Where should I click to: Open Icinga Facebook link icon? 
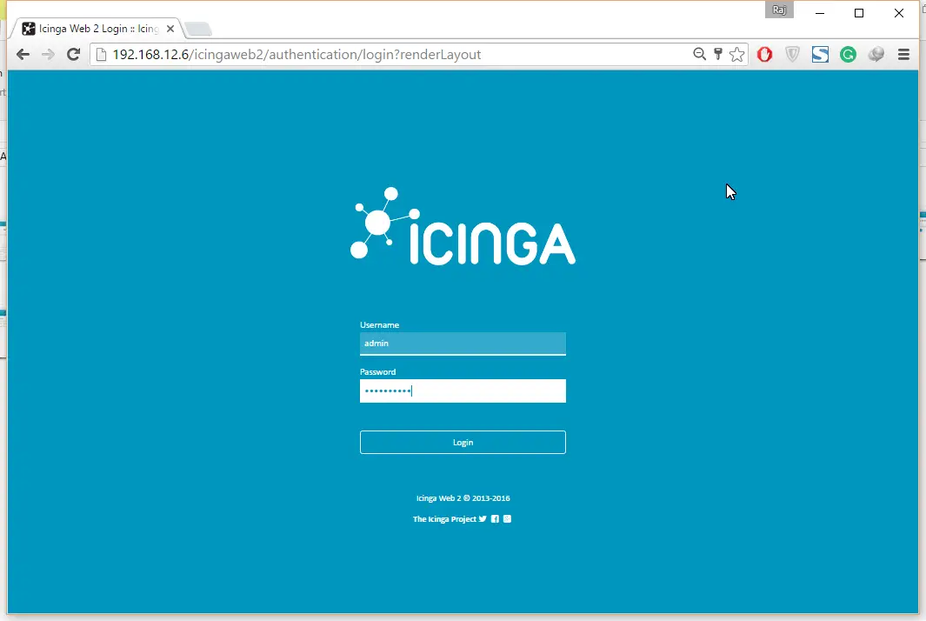(495, 518)
